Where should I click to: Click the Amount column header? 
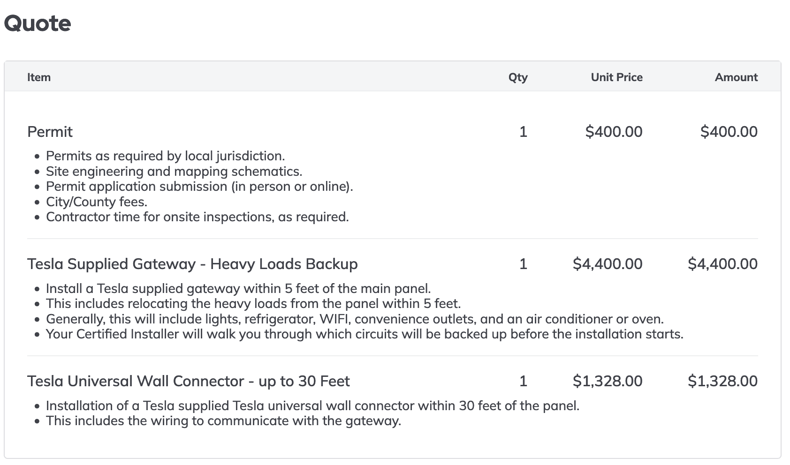coord(736,77)
